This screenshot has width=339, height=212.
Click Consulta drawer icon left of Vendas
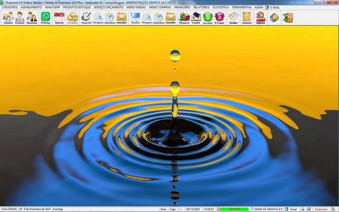click(x=122, y=18)
